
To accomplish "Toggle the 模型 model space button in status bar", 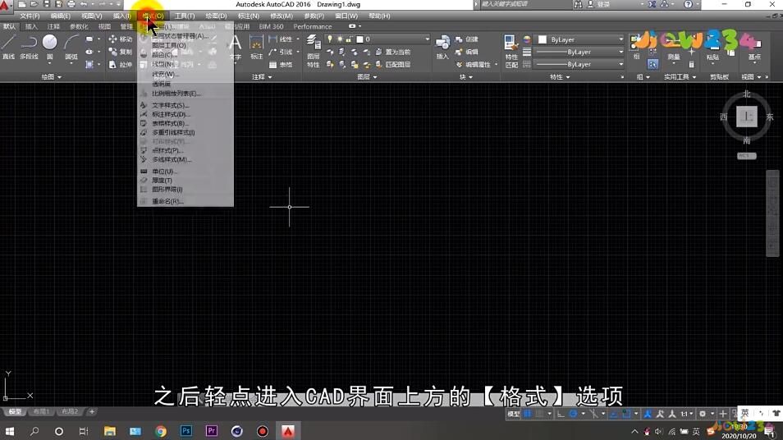I will pos(513,414).
